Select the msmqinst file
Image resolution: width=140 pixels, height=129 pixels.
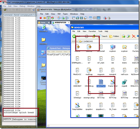[113, 71]
